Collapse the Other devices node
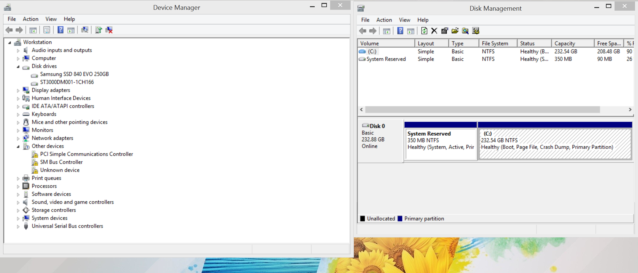Screen dimensions: 638x273 coord(18,147)
